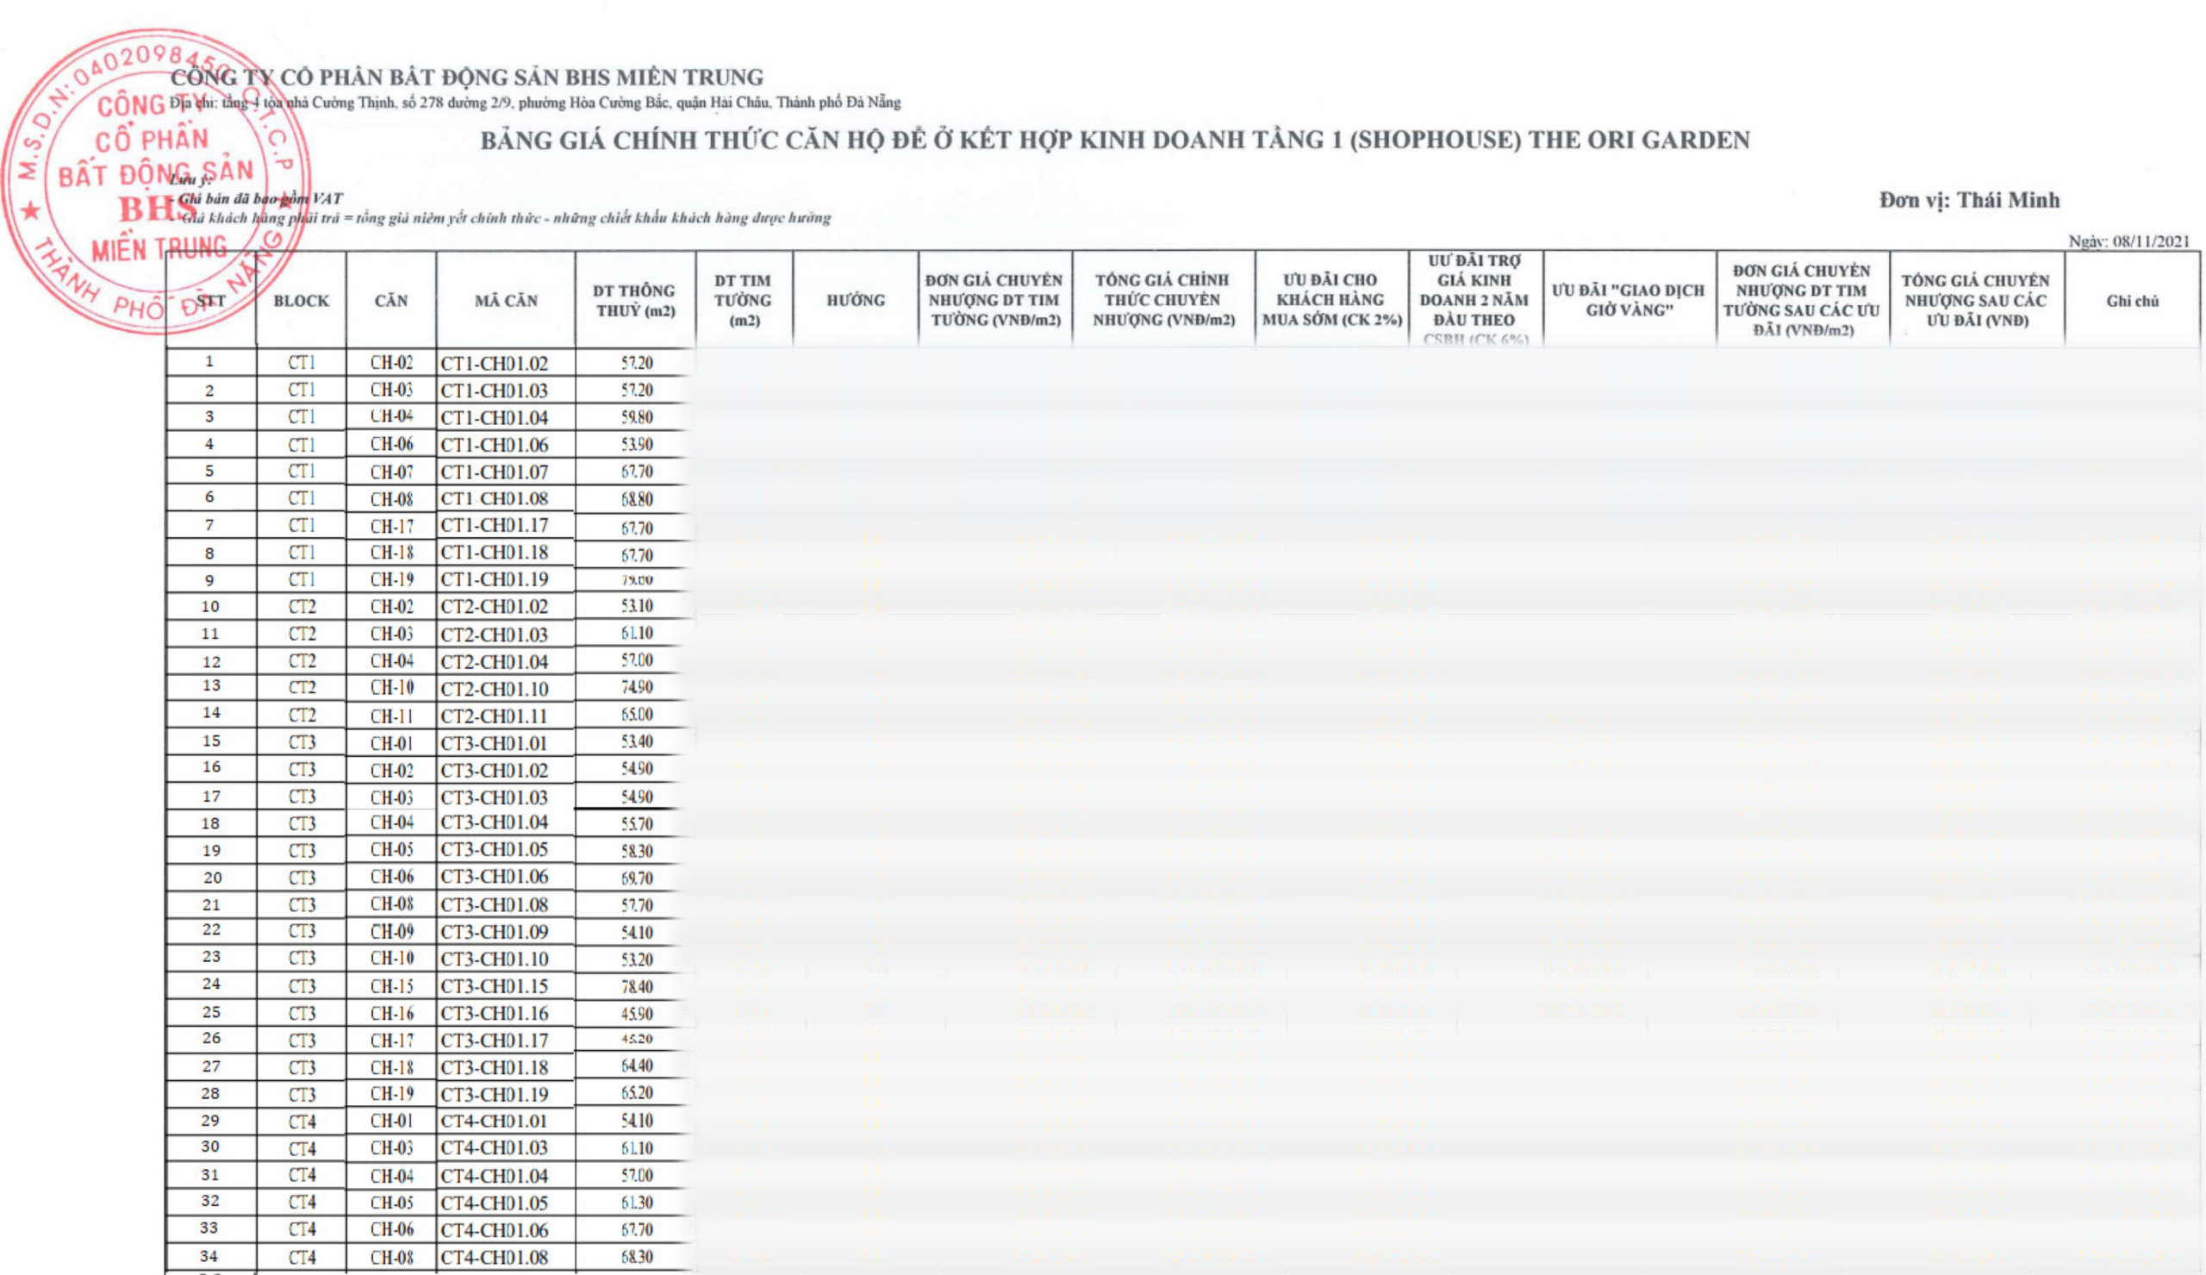Click area '59.80' in the CT1-CH01.04 row
The width and height of the screenshot is (2206, 1275).
coord(637,418)
